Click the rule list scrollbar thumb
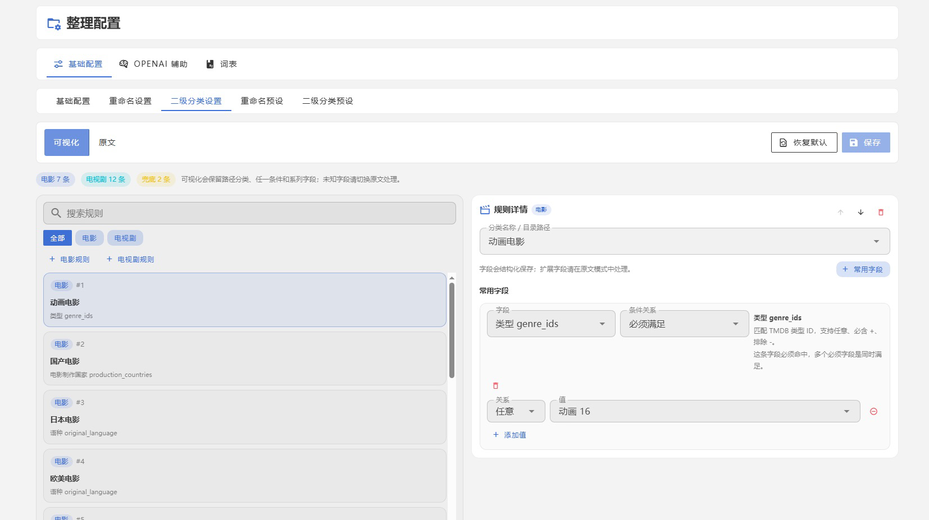Screen dimensions: 929x520 click(x=452, y=330)
